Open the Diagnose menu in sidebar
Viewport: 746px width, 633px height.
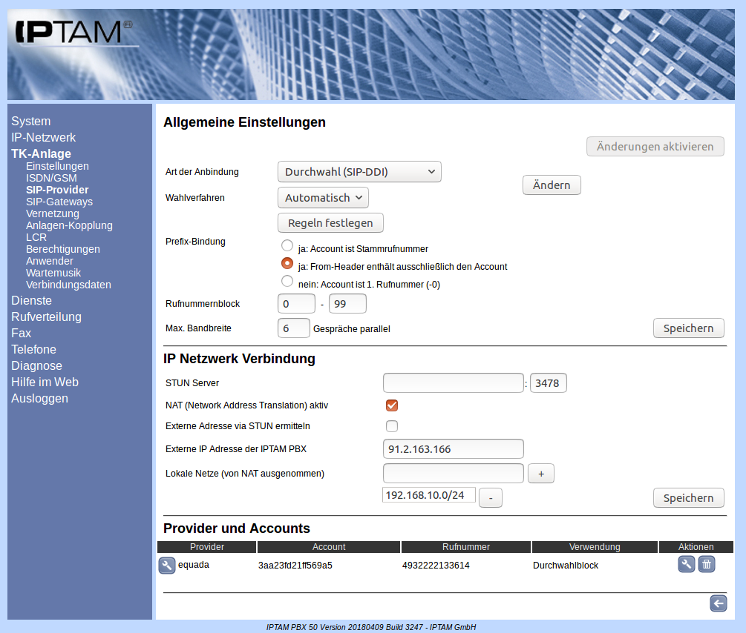pyautogui.click(x=36, y=366)
